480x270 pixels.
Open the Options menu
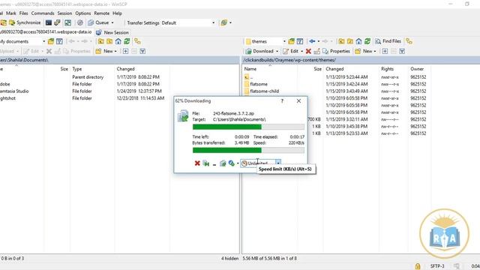click(83, 13)
